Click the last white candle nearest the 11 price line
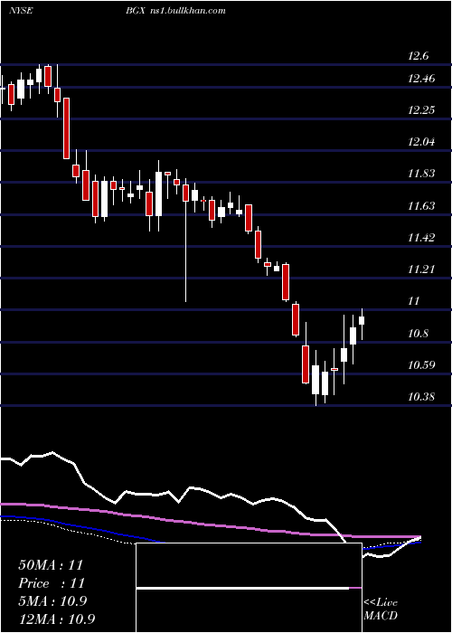Viewport: 452px width, 633px height. pos(362,324)
